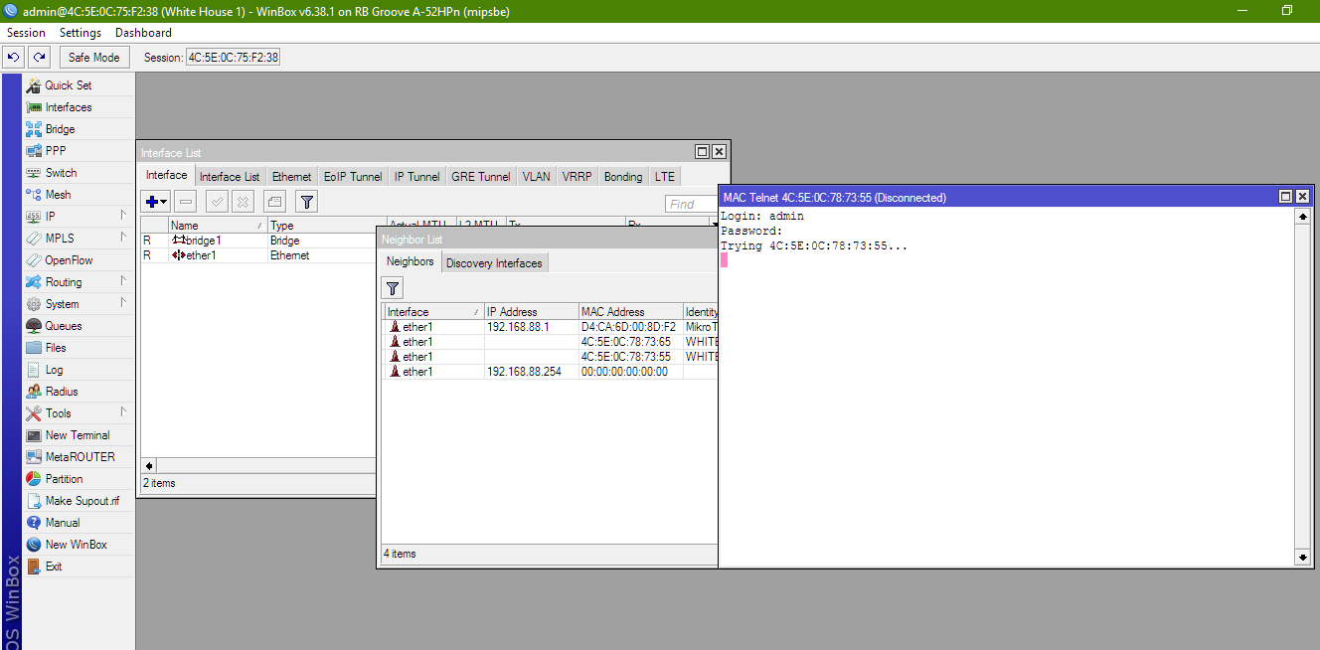Viewport: 1320px width, 650px height.
Task: Expand the System submenu
Action: click(79, 304)
